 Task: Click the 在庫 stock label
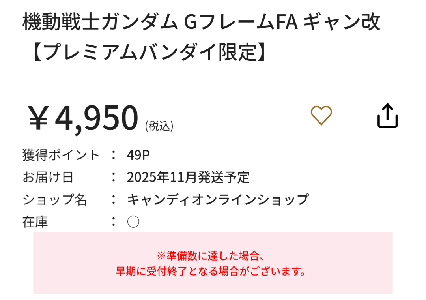(35, 222)
